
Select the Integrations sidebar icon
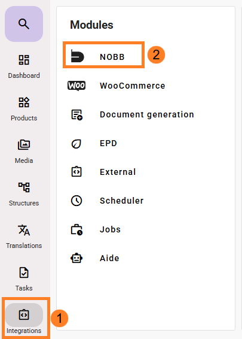pyautogui.click(x=24, y=314)
